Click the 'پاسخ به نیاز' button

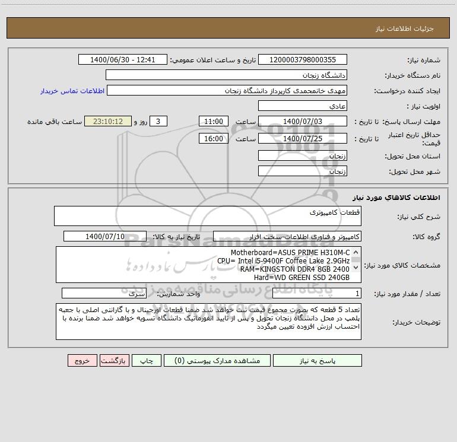[x=317, y=361]
